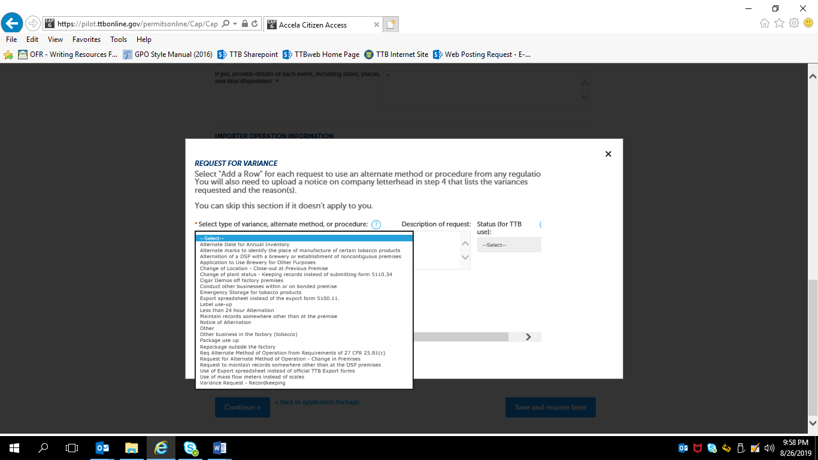818x460 pixels.
Task: Select Repackage outside the factory
Action: (304, 347)
